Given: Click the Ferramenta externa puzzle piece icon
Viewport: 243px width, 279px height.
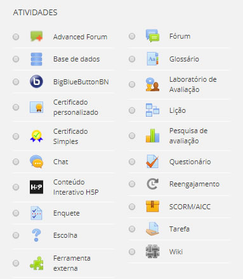Looking at the screenshot, I should click(x=36, y=263).
